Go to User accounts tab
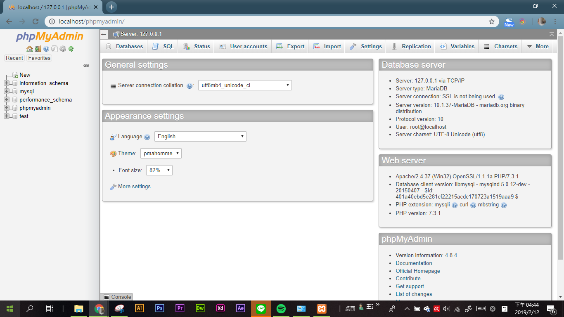The image size is (564, 317). (243, 46)
